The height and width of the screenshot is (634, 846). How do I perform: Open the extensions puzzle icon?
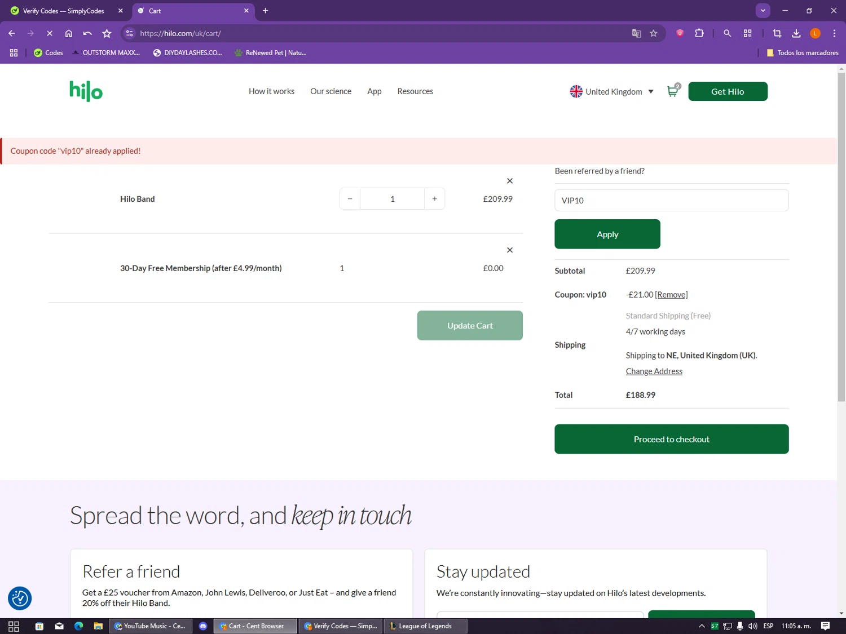pos(699,33)
